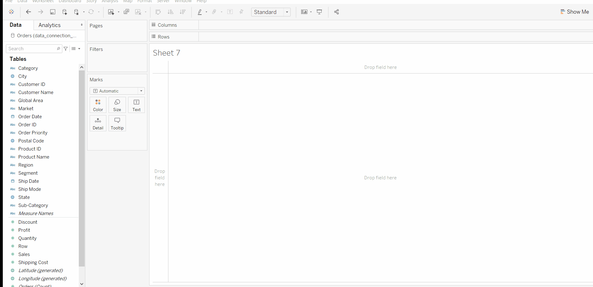593x287 pixels.
Task: Pause auto updates for the data source
Action: click(76, 12)
